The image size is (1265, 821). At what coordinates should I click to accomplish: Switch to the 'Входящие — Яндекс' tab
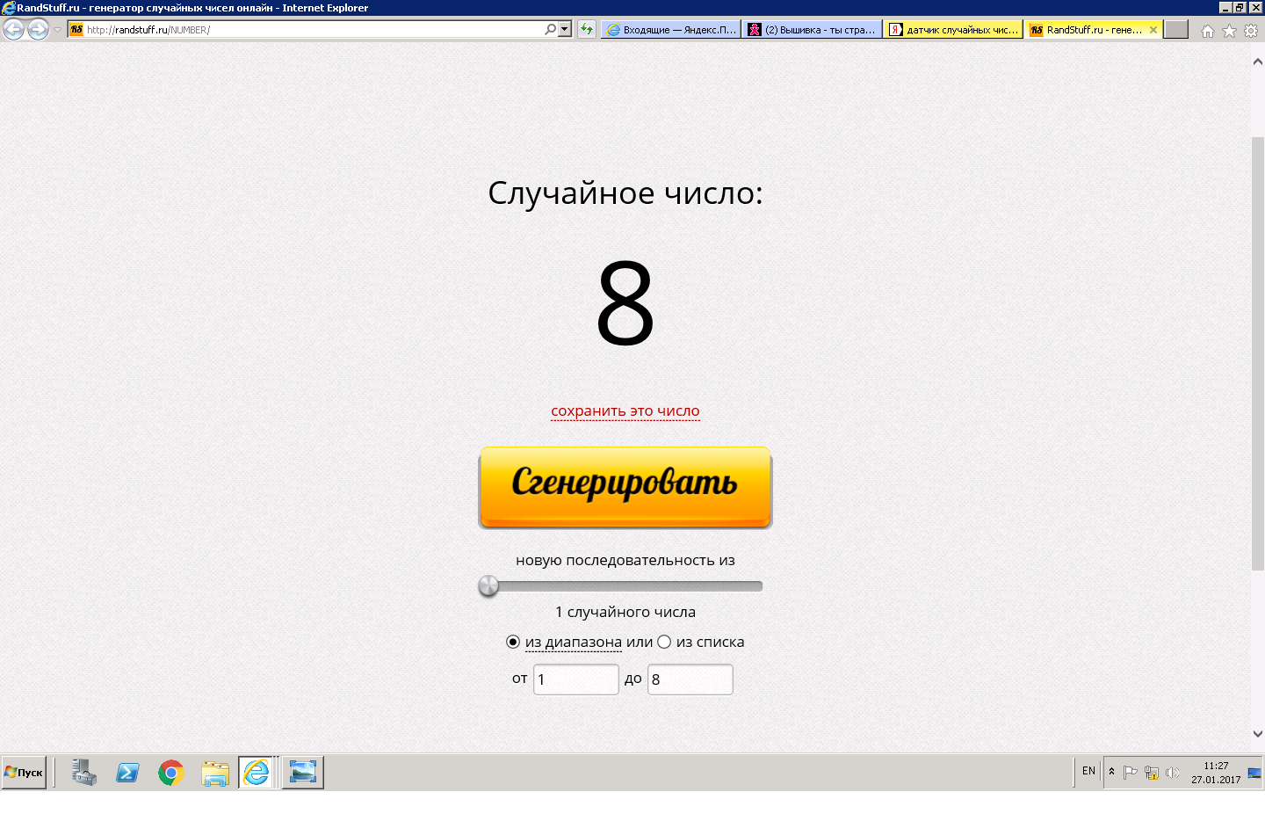point(671,30)
